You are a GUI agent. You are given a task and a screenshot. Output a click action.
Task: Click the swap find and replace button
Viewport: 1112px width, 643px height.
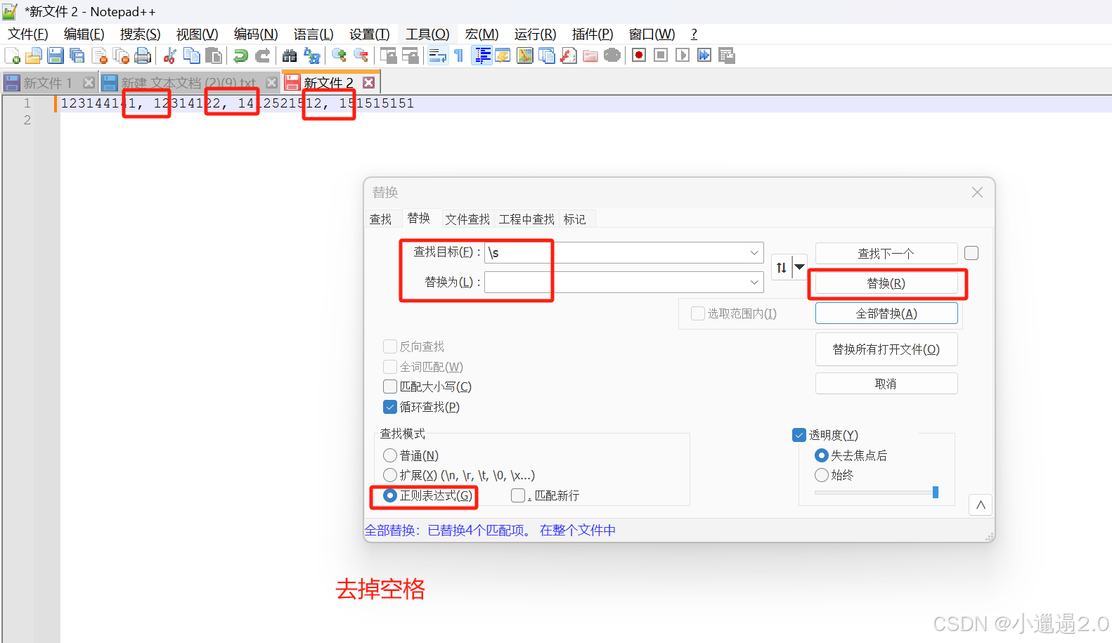point(782,267)
